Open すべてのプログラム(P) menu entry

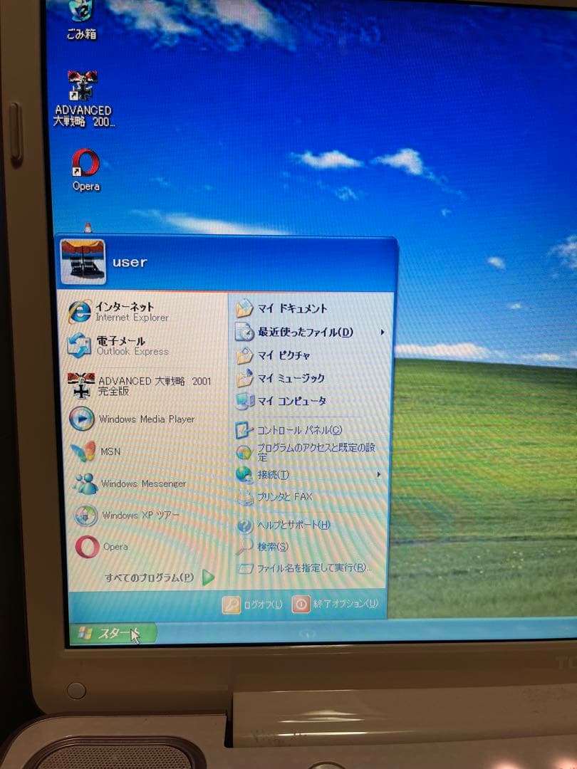[149, 577]
